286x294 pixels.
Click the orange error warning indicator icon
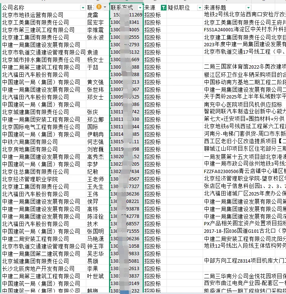click(99, 7)
